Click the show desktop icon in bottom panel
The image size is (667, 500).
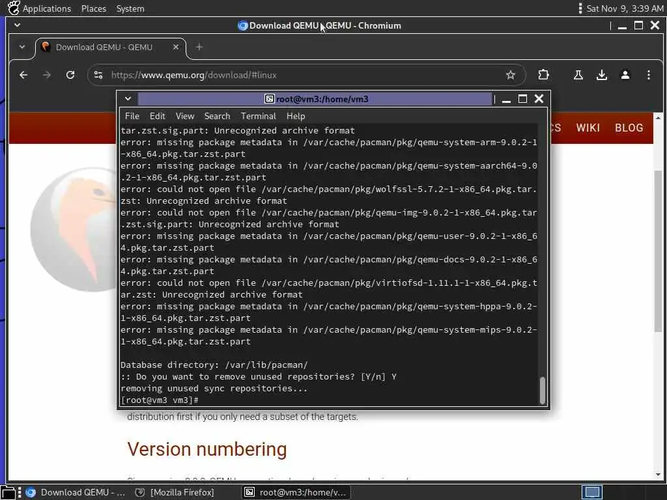point(8,492)
